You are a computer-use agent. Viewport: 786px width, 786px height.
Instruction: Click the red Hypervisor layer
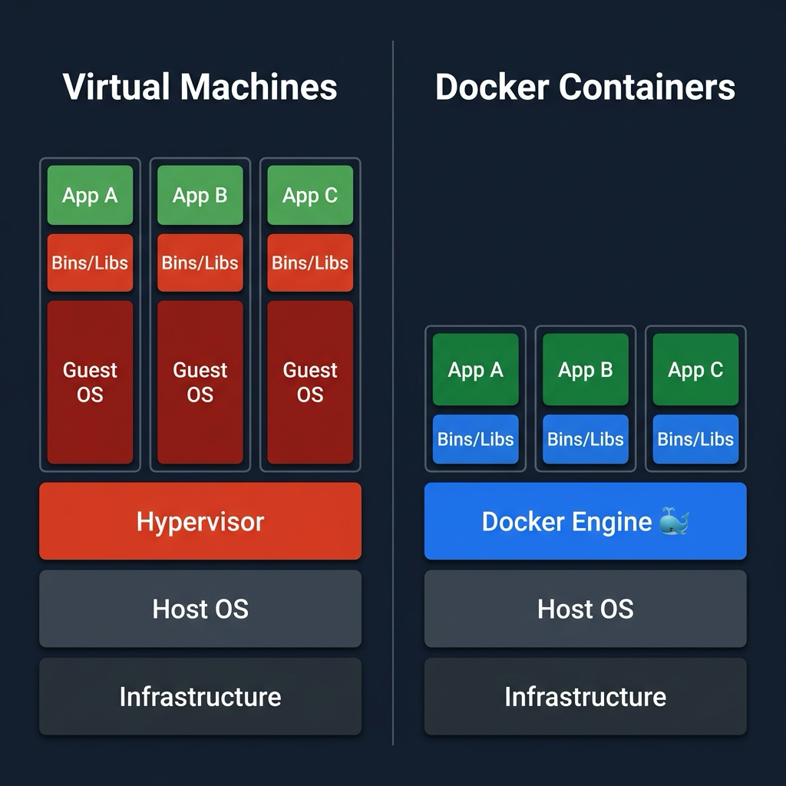[200, 521]
